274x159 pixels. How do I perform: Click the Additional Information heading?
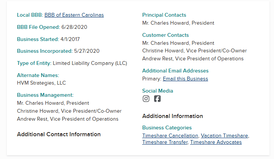(173, 116)
